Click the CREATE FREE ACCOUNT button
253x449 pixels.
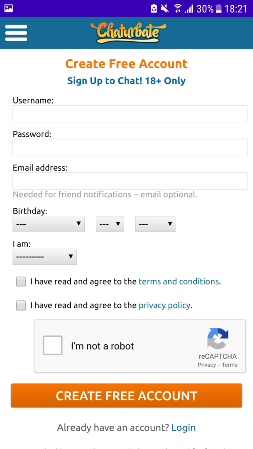(x=126, y=396)
